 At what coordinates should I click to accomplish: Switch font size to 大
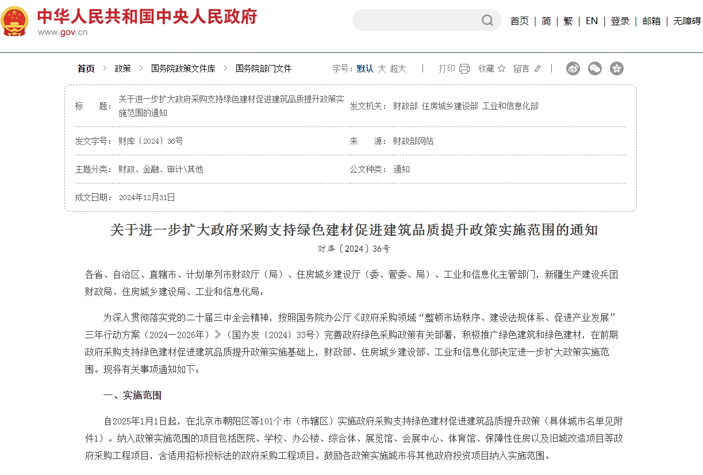click(381, 68)
